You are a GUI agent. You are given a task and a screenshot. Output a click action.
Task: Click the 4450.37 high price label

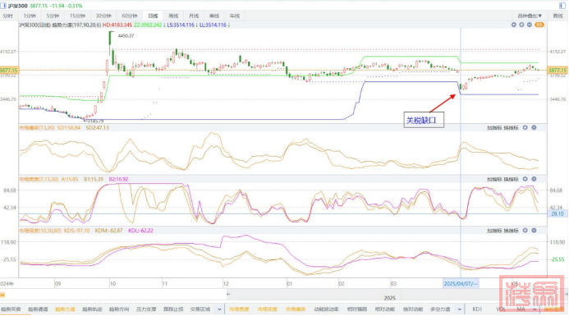coord(126,36)
